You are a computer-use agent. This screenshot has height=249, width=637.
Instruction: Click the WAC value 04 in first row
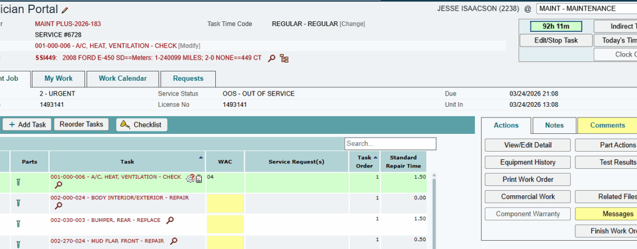pos(210,177)
